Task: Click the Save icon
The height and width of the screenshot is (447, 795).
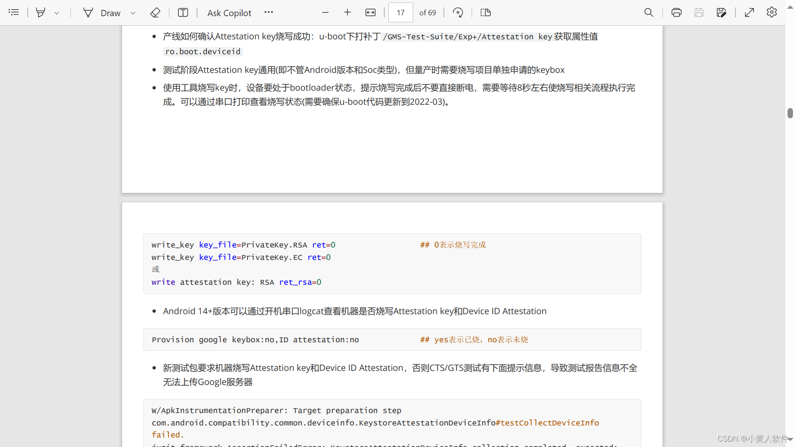Action: pyautogui.click(x=699, y=12)
